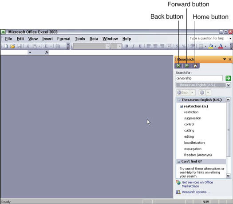This screenshot has height=204, width=233.
Task: Click the Get services on Office Marketplace link
Action: pyautogui.click(x=197, y=184)
